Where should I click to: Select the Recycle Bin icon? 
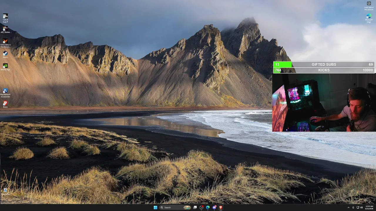click(x=5, y=192)
